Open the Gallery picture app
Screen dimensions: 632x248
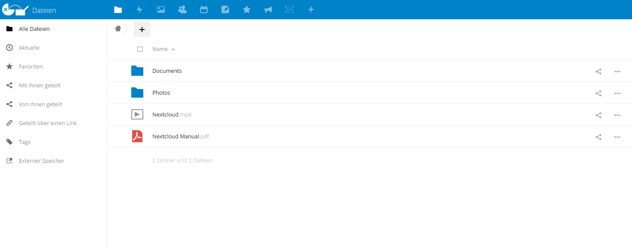(161, 9)
